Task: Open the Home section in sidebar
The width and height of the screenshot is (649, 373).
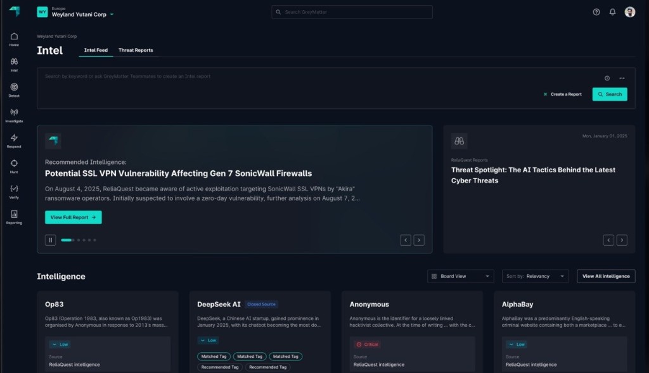Action: (14, 39)
